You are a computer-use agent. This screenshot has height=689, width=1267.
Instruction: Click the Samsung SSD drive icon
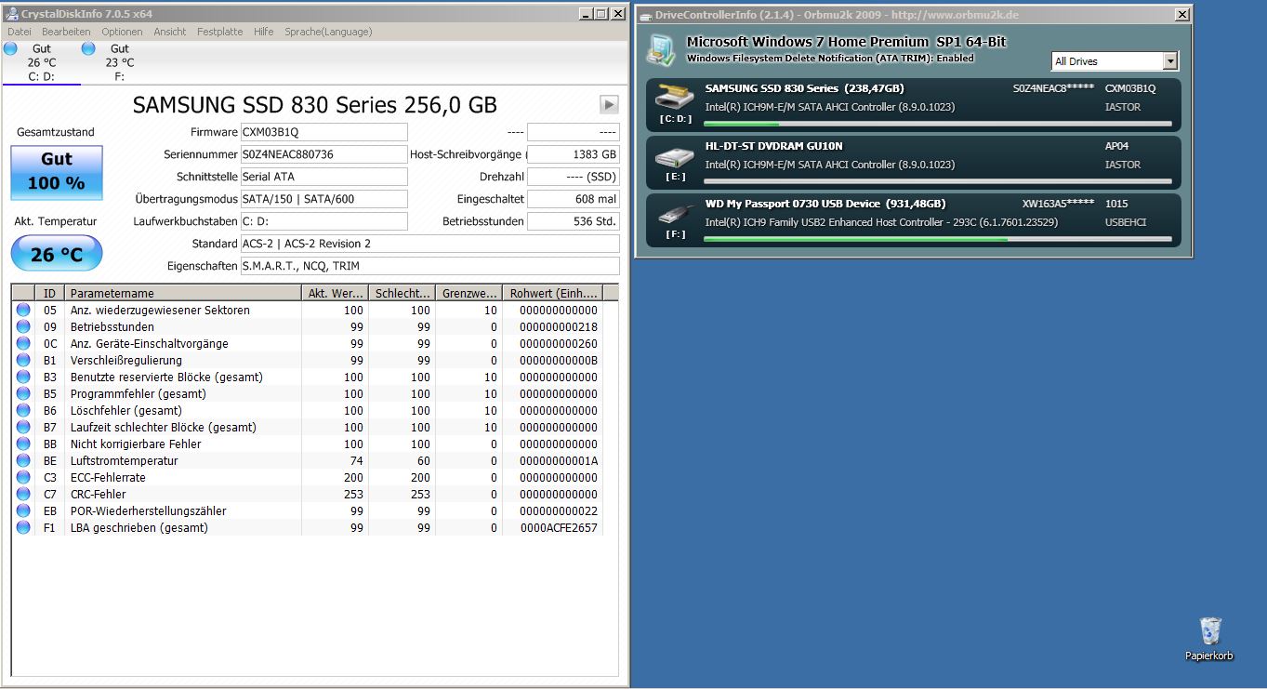pos(674,97)
